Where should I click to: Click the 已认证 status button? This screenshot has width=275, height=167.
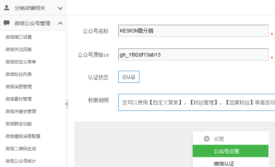click(x=129, y=77)
